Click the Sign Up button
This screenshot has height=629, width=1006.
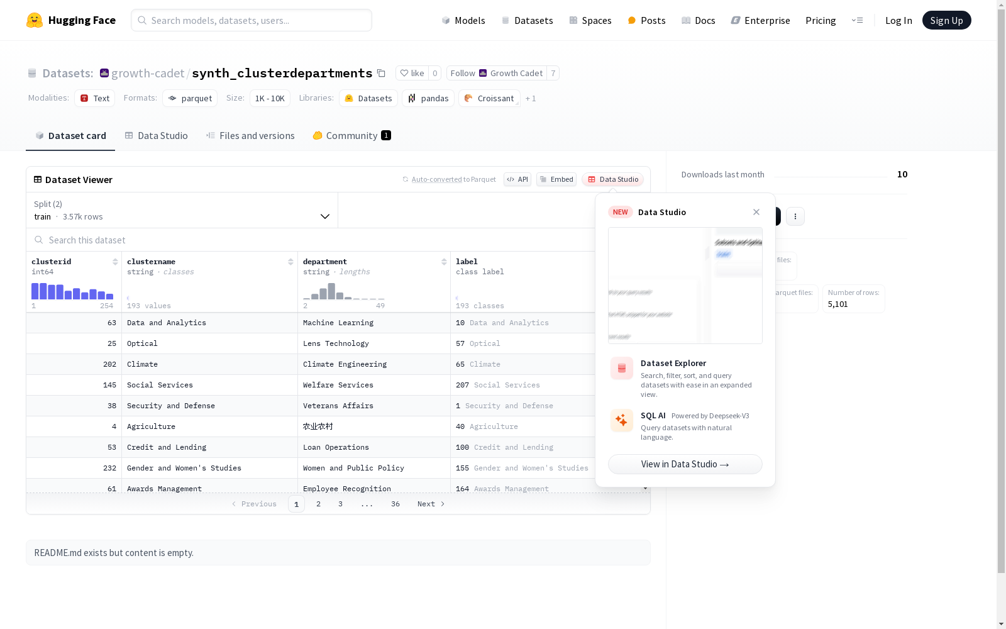946,20
